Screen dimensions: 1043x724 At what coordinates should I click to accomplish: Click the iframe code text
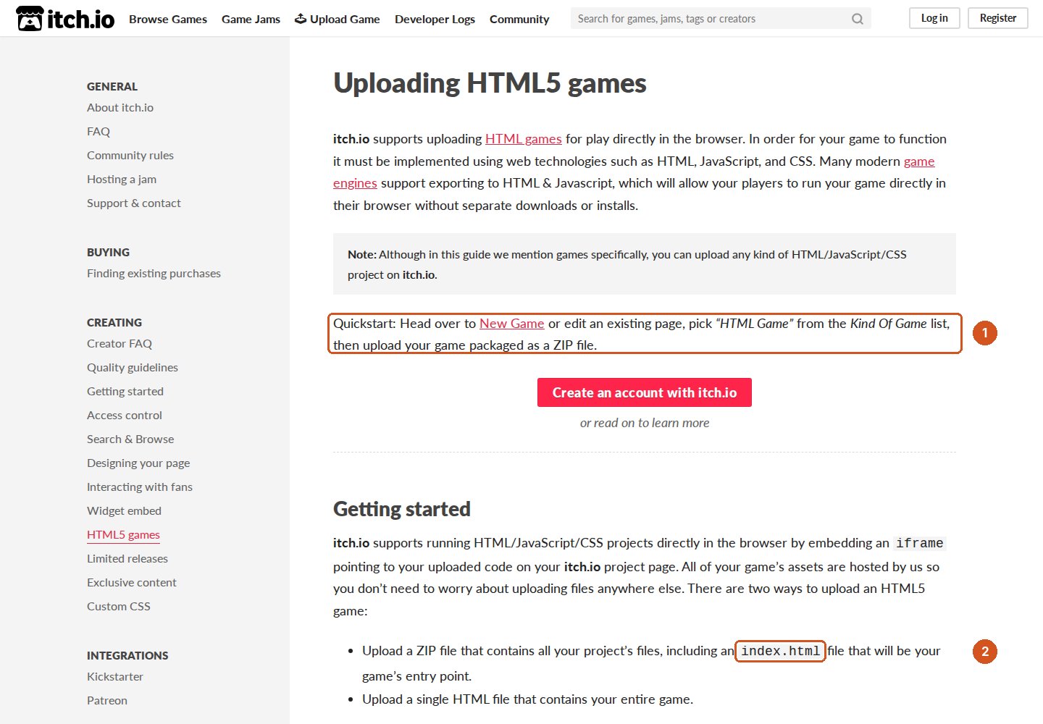point(920,543)
